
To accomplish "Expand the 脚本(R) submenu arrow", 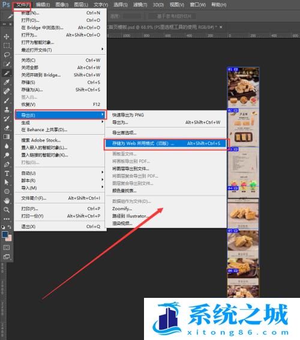I will [x=103, y=179].
